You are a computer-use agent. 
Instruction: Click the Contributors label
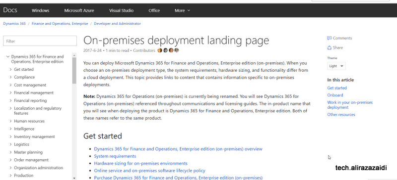(144, 50)
